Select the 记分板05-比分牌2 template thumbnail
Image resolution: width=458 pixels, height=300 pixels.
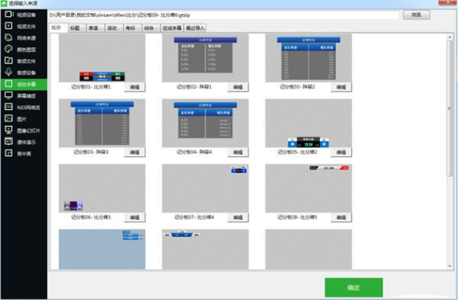pyautogui.click(x=308, y=123)
